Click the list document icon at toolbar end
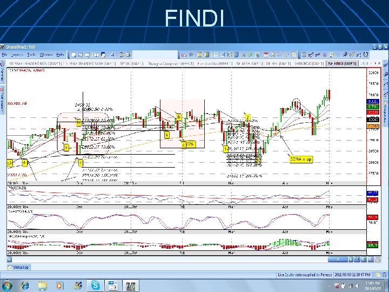 coord(294,55)
